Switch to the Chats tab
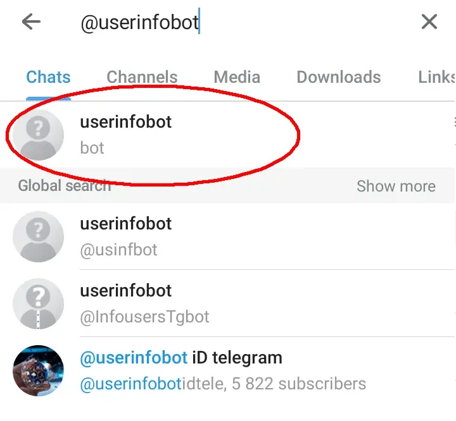 (x=48, y=77)
